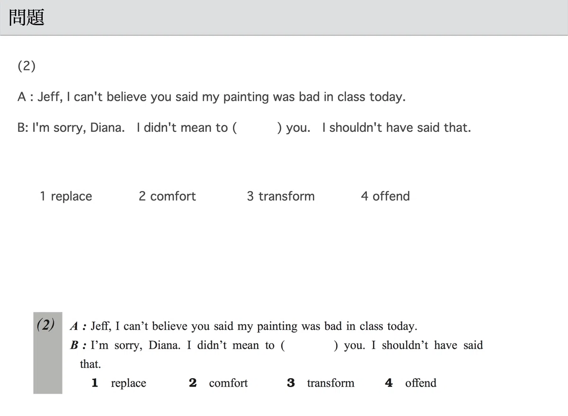Click 'comfort' option in the scanned question

228,383
